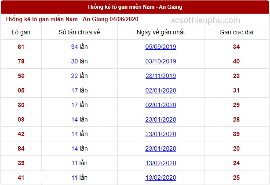Select lô gan number 09

point(21,119)
